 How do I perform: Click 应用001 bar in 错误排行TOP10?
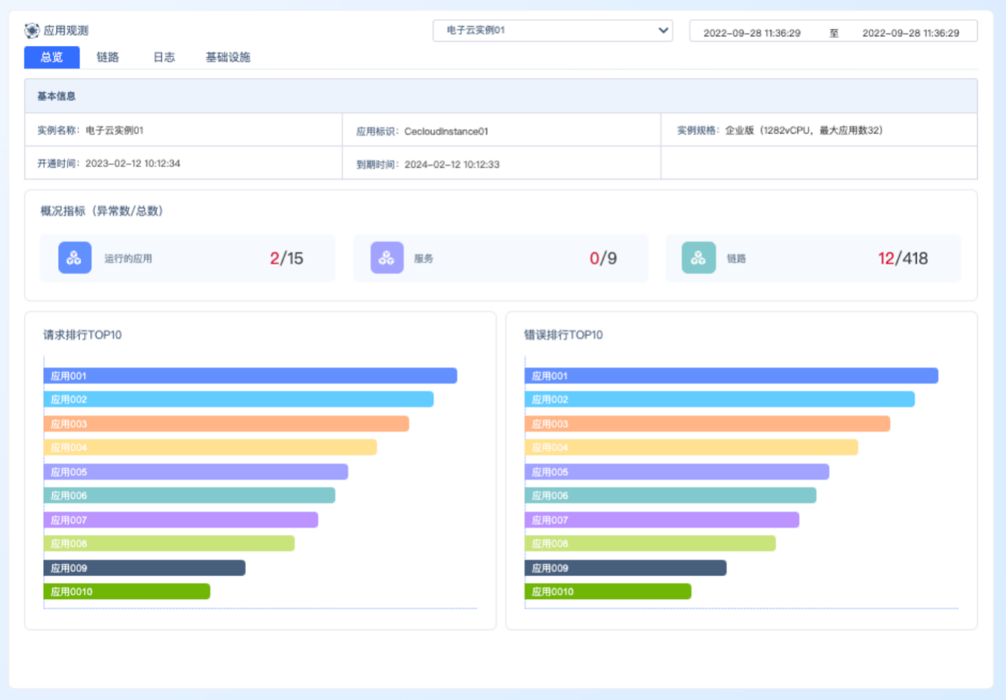point(732,376)
